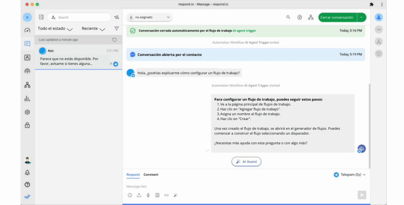The width and height of the screenshot is (404, 205).
Task: Open the 'AI agent trigger' link
Action: (x=244, y=31)
